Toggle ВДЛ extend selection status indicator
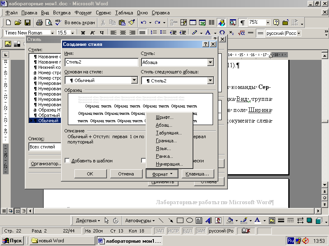The image size is (329, 246). (x=188, y=231)
